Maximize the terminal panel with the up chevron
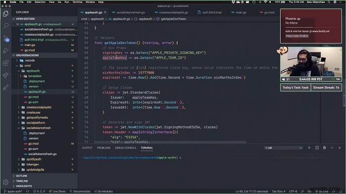 [332, 148]
